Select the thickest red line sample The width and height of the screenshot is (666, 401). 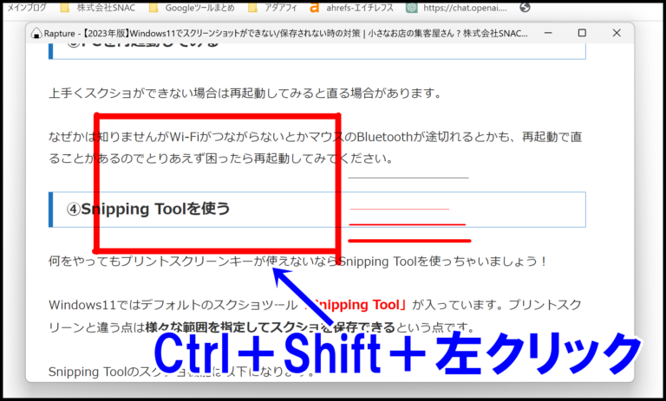pyautogui.click(x=409, y=241)
